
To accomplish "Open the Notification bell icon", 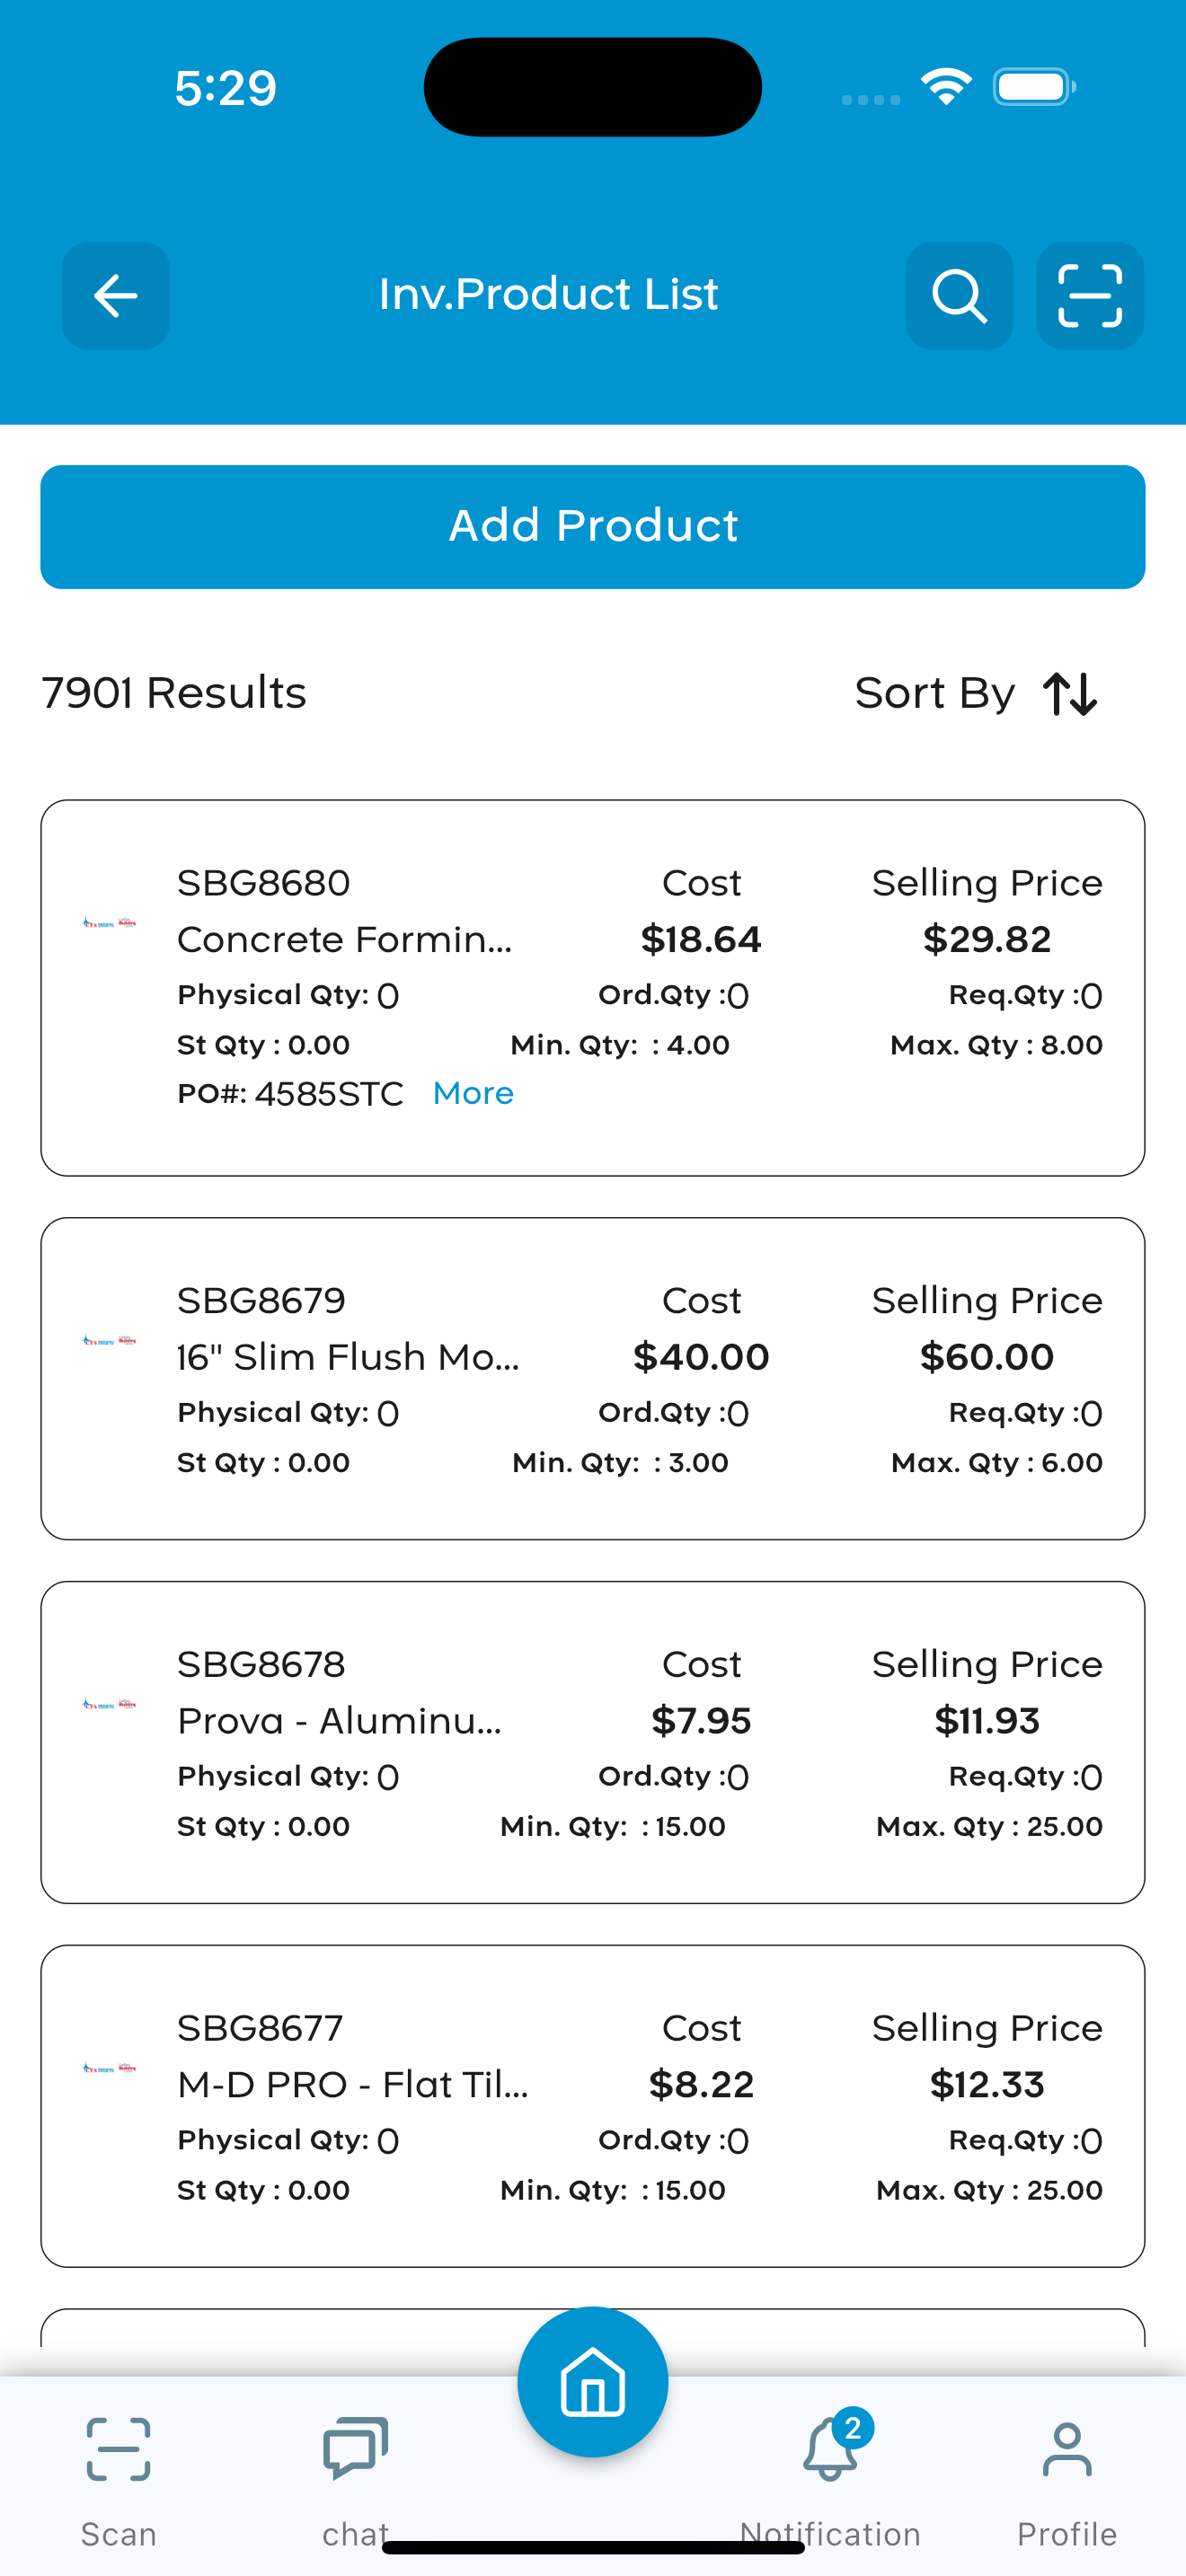I will [830, 2450].
